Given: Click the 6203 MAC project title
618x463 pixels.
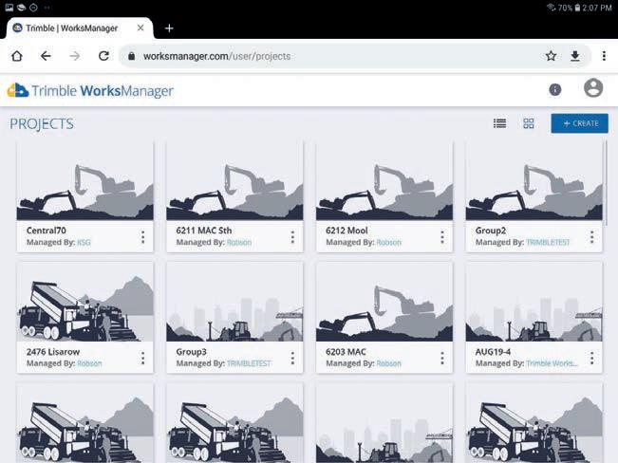Looking at the screenshot, I should [346, 351].
